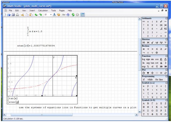Image resolution: width=171 pixels, height=122 pixels.
Task: Collapse the Symbols (α-ω) panel
Action: (x=166, y=83)
